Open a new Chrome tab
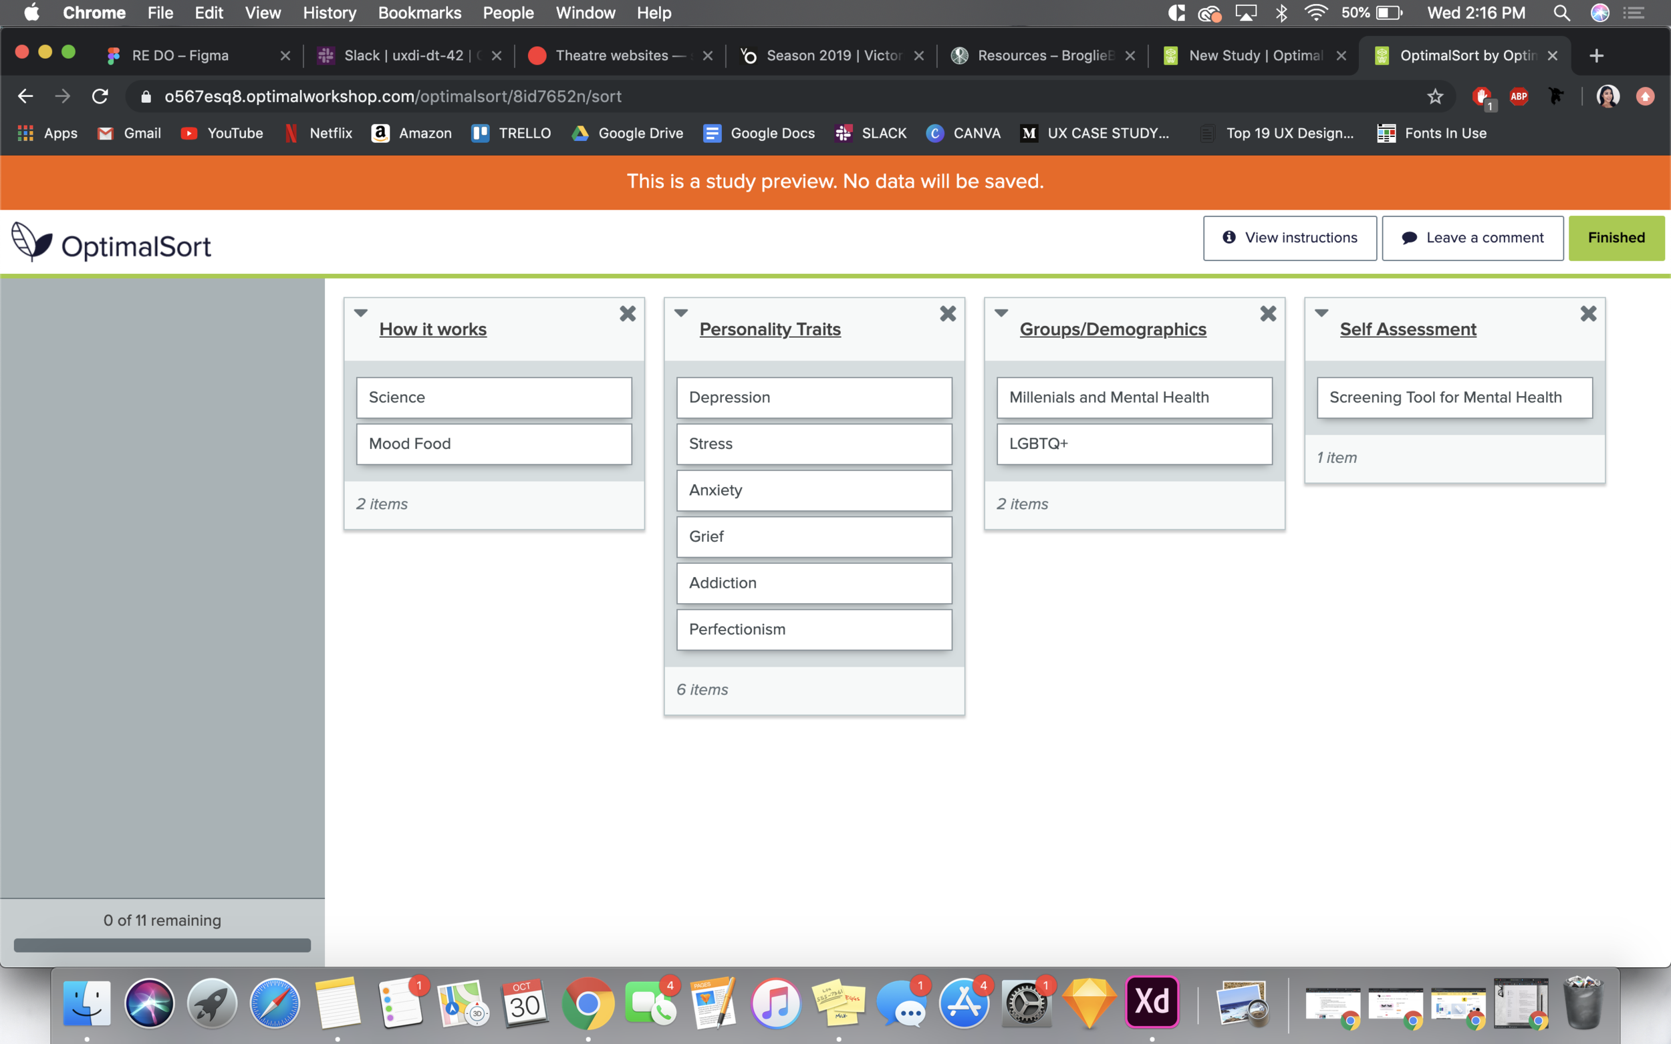Screen dimensions: 1671x1044 [1596, 55]
